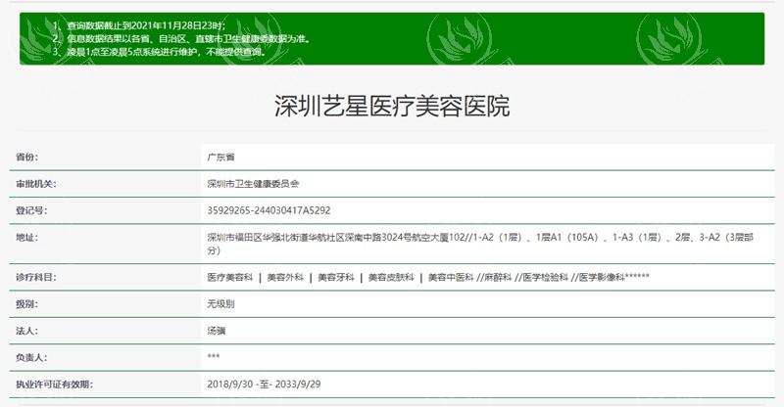
Task: Select the 执业许可证有效期 label
Action: point(54,384)
